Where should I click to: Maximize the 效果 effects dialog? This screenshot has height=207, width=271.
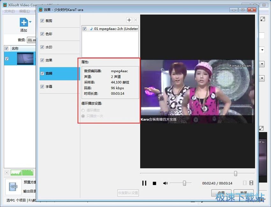pyautogui.click(x=243, y=10)
